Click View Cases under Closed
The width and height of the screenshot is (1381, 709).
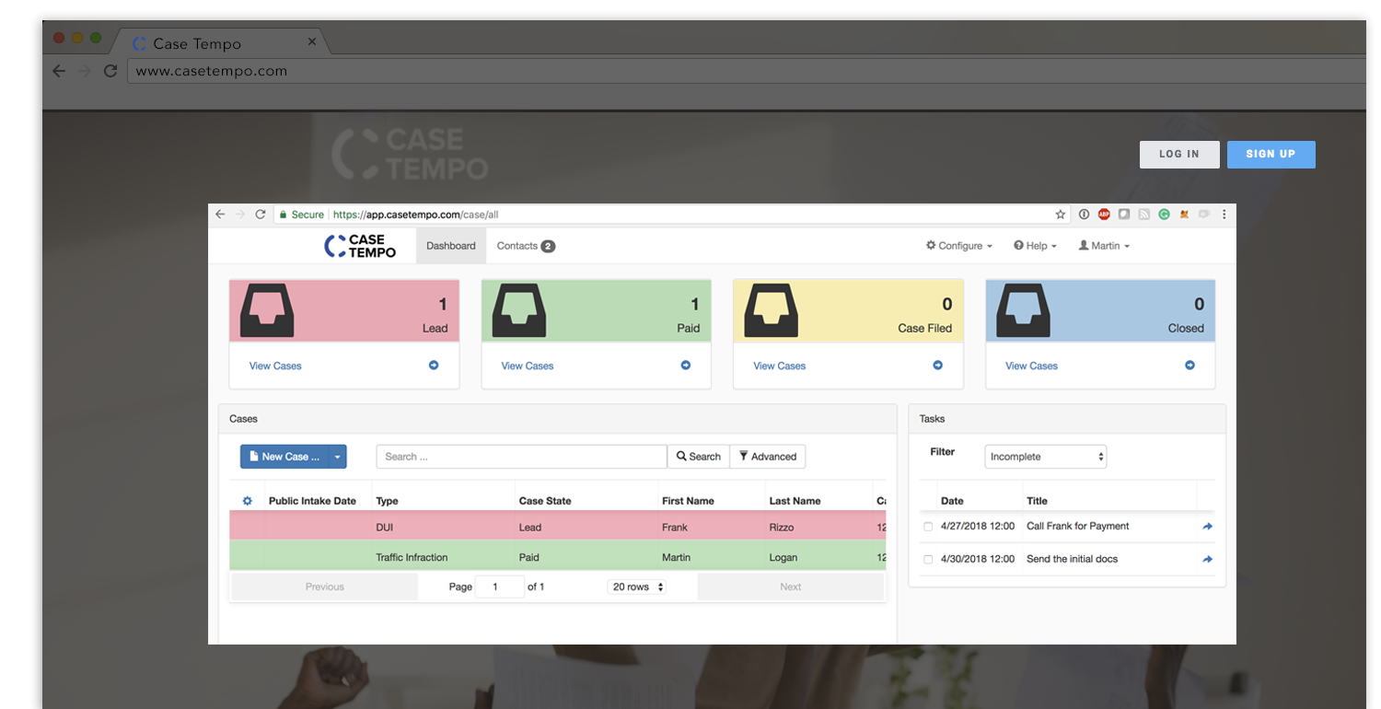[1030, 365]
